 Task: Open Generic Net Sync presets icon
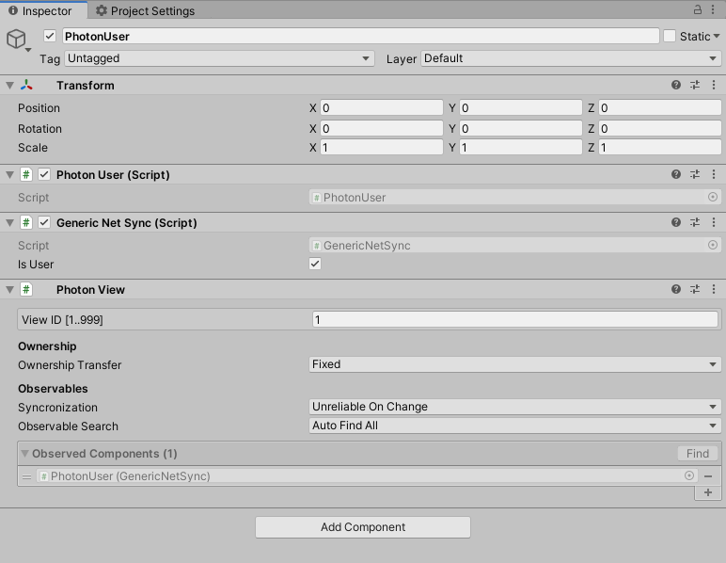point(695,222)
